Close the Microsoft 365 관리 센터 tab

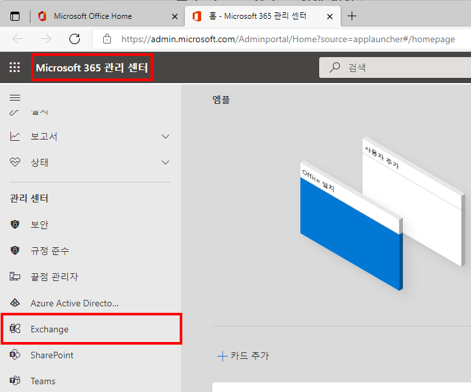330,16
